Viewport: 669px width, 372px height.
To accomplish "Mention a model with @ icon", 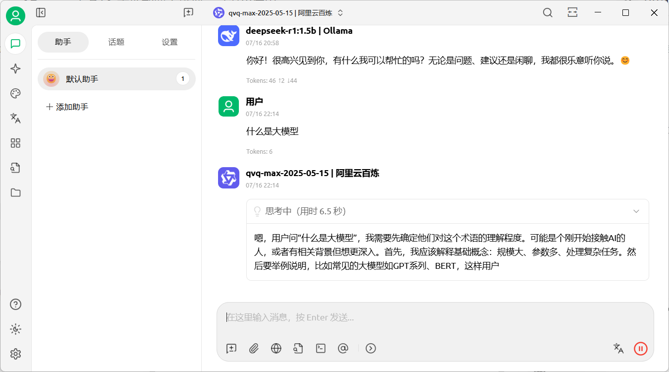I will point(343,348).
